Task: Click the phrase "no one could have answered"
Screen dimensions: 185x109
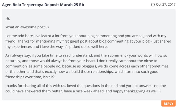Action: 86,88
